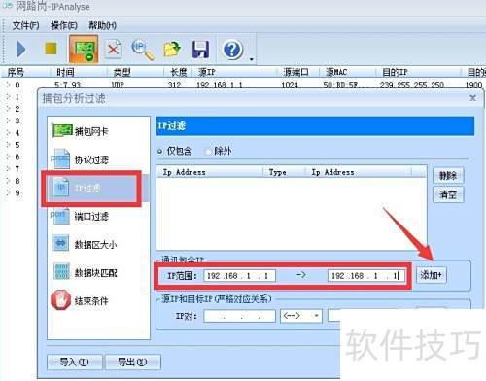Click the 序号 column header
Image resolution: width=486 pixels, height=381 pixels.
tap(26, 72)
